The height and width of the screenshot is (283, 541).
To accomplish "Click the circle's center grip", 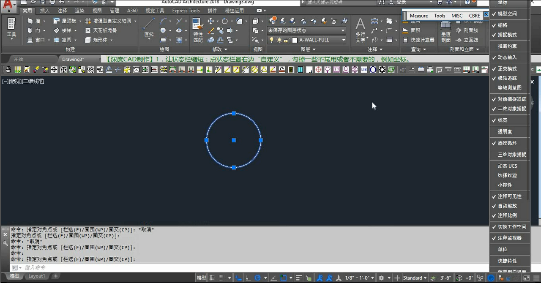I will (234, 140).
